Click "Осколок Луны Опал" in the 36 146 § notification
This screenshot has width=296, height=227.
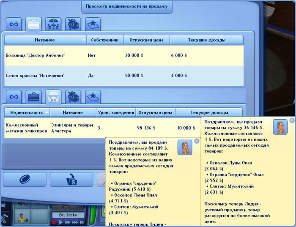point(231,163)
